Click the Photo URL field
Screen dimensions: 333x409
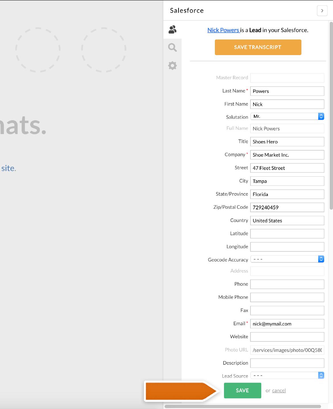click(x=287, y=350)
